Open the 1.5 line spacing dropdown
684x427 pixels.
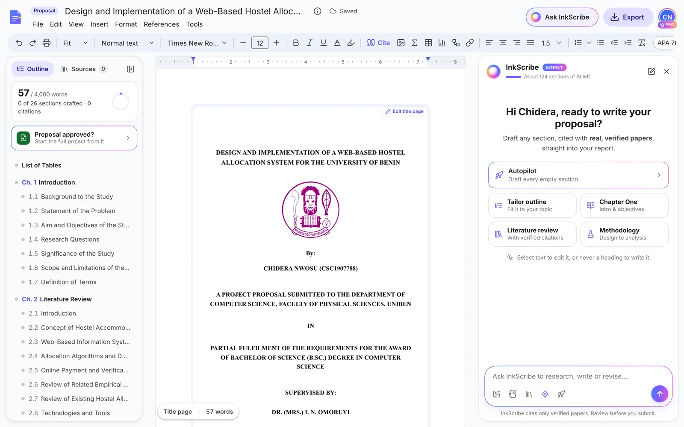coord(551,43)
